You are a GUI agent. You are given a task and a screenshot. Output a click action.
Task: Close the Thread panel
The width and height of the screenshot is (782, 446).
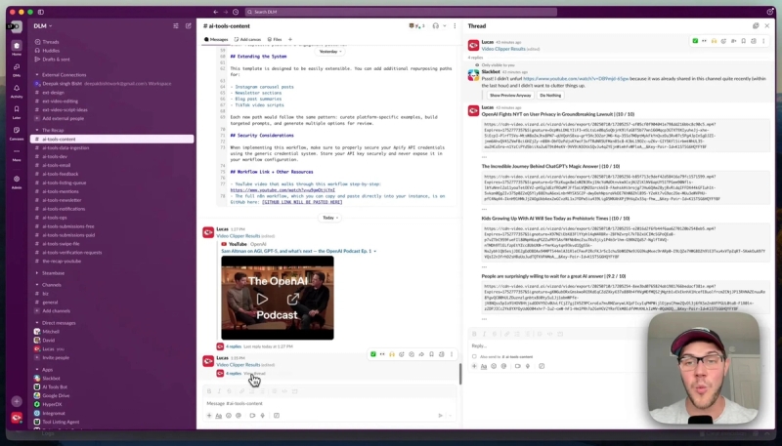point(767,26)
